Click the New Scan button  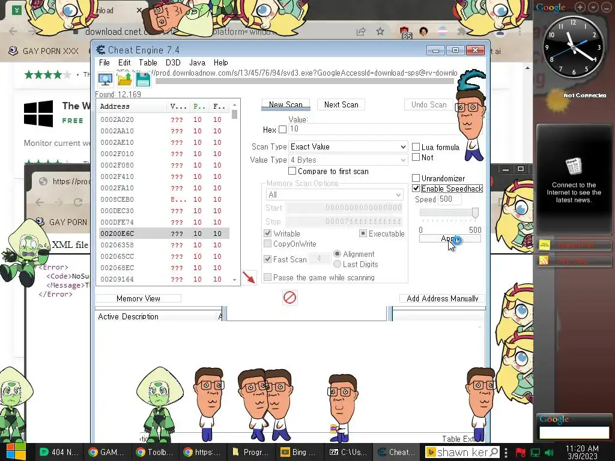tap(285, 104)
